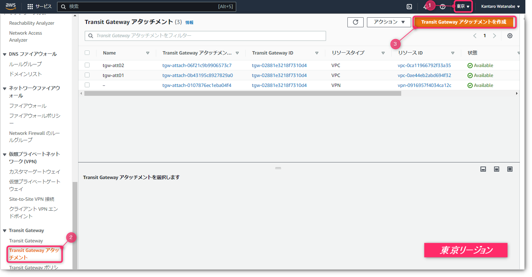Go to previous page arrow
This screenshot has height=277, width=532.
pos(475,36)
